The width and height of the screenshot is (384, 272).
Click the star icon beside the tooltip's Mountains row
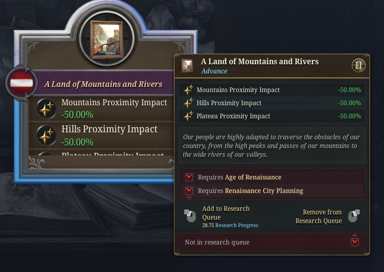[188, 90]
